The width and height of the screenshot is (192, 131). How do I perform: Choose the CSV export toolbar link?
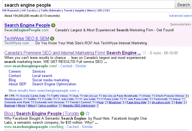(x=107, y=10)
